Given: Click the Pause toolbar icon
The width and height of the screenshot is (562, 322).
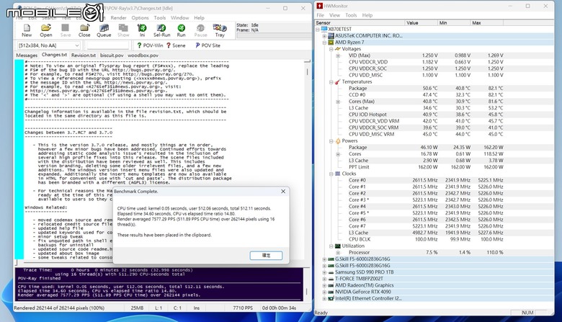Looking at the screenshot, I should [x=201, y=30].
